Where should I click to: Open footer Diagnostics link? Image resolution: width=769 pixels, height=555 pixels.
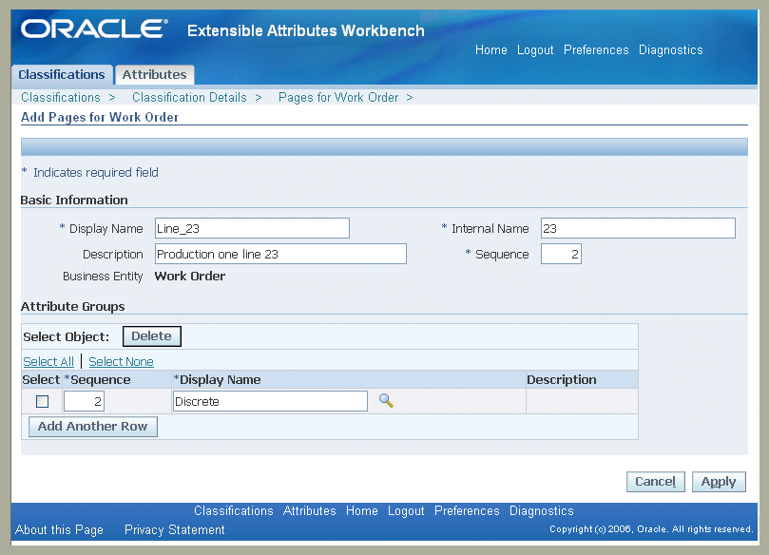[542, 511]
